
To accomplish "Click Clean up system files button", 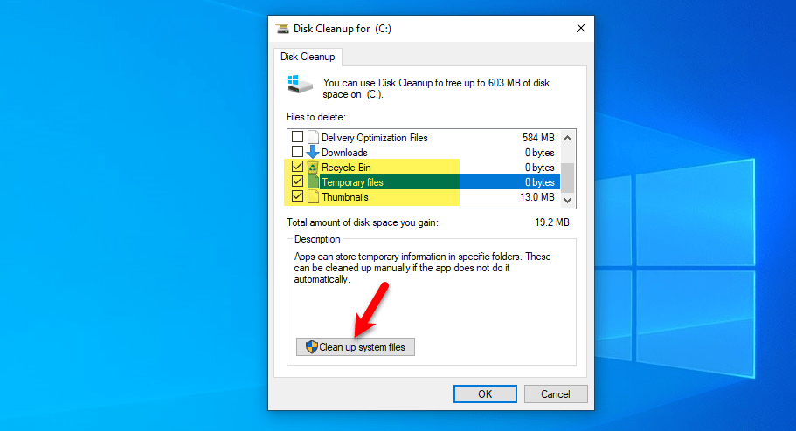I will [356, 347].
